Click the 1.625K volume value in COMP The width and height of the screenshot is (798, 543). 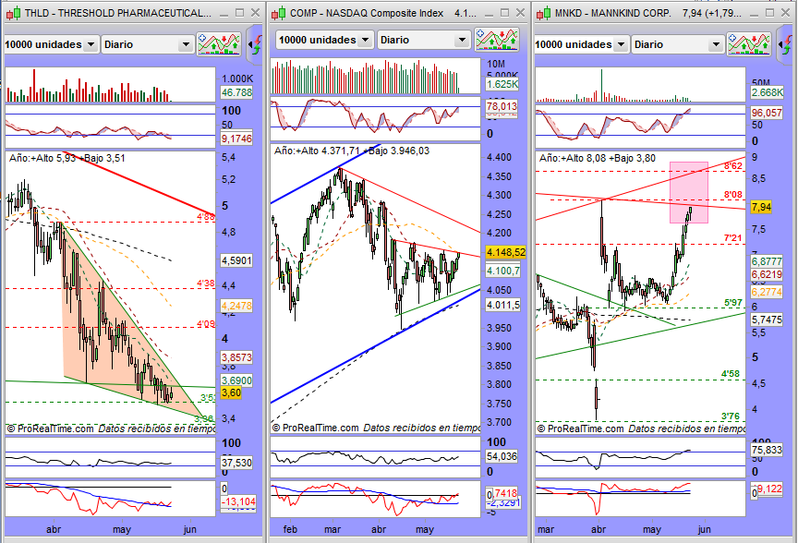tap(502, 84)
